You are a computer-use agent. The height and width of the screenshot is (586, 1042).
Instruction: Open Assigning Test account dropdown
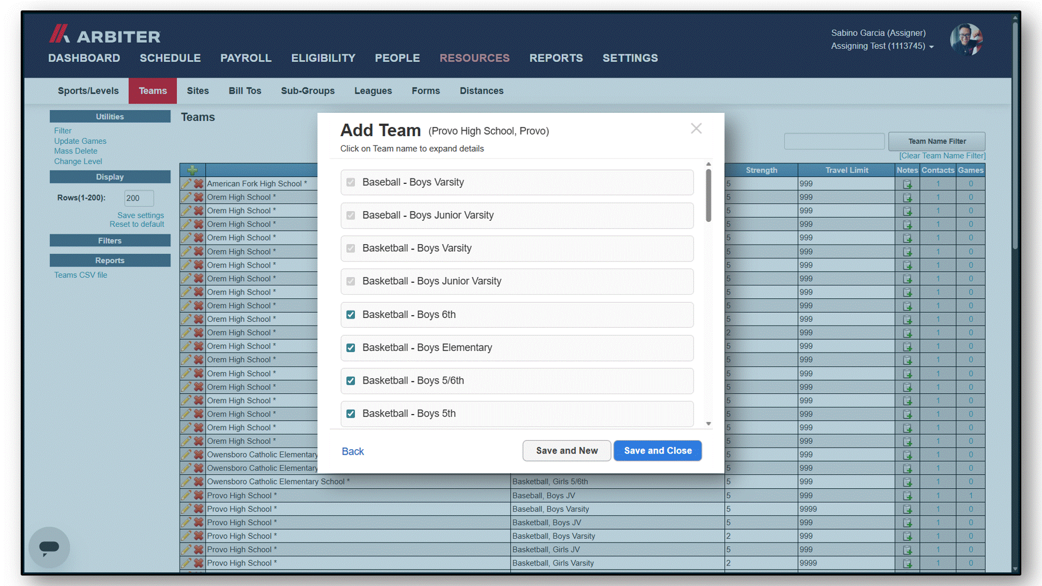pos(882,46)
